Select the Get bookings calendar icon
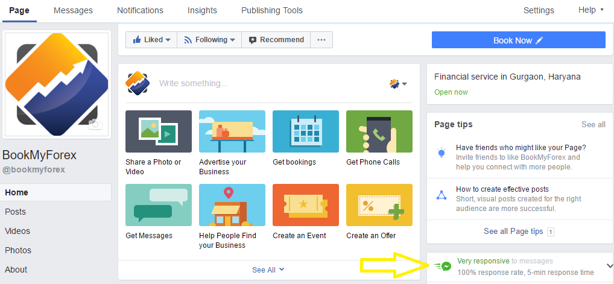This screenshot has height=284, width=614. tap(306, 131)
